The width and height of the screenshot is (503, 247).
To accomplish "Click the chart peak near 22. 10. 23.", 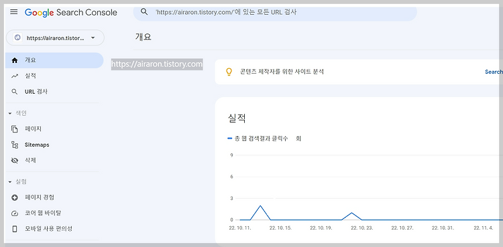I will (x=351, y=213).
